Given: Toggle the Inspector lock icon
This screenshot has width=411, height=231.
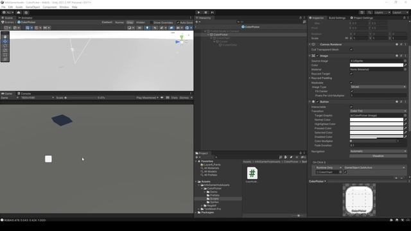Looking at the screenshot, I should coord(404,18).
